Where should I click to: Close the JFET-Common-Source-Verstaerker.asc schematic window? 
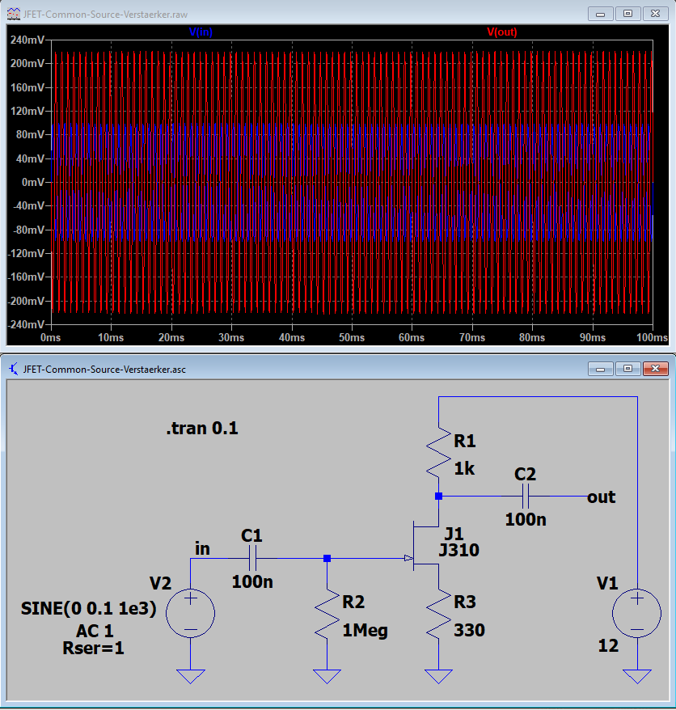pos(655,369)
